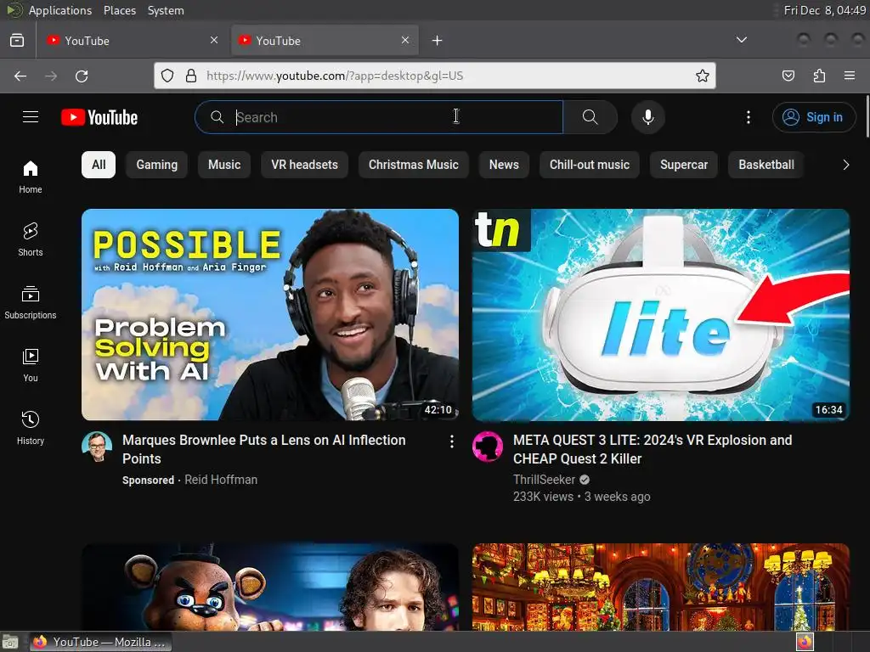870x652 pixels.
Task: Open Christmas room video thumbnail
Action: pos(661,587)
